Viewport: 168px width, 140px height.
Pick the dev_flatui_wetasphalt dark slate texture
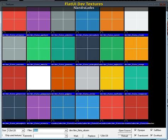coord(14,107)
